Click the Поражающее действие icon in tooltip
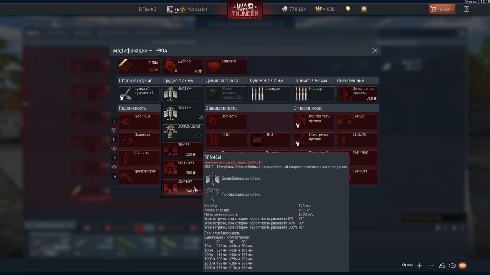The height and width of the screenshot is (275, 490). click(212, 194)
